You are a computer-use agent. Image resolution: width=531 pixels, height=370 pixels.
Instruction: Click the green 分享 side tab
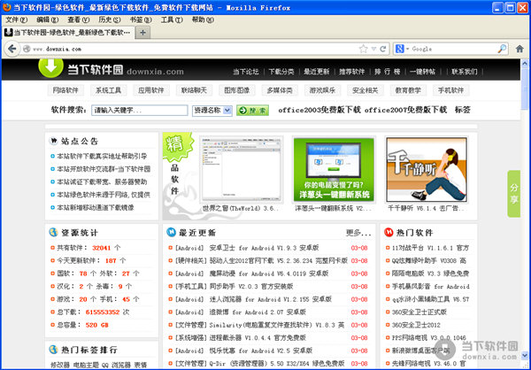coord(513,194)
